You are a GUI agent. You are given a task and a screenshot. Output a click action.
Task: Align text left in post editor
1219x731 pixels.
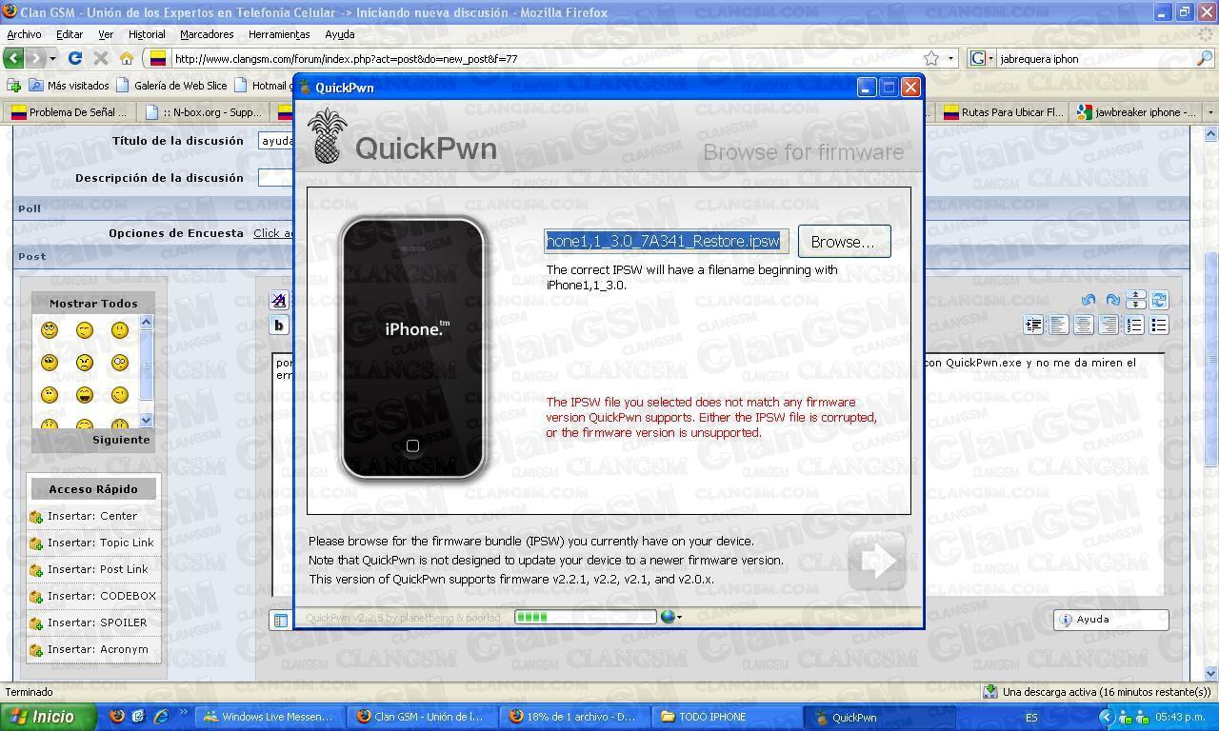pyautogui.click(x=1058, y=325)
